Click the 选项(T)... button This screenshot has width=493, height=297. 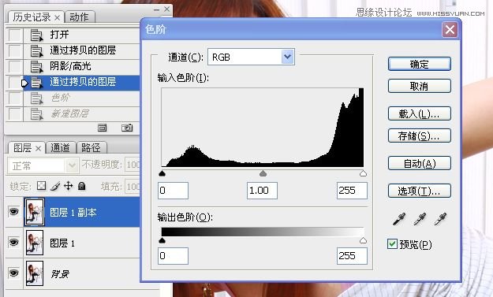point(420,191)
